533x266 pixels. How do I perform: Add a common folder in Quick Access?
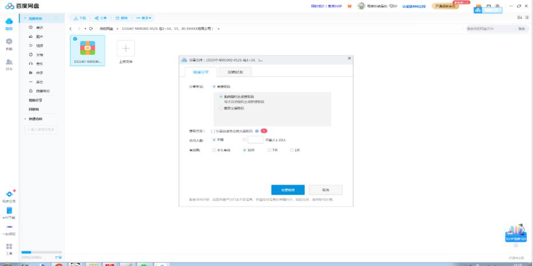[x=41, y=130]
